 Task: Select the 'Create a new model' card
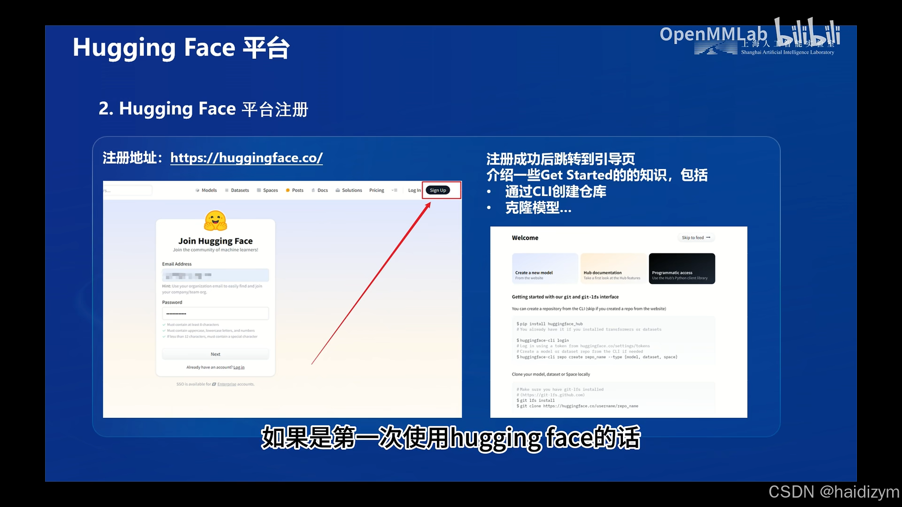click(x=544, y=269)
